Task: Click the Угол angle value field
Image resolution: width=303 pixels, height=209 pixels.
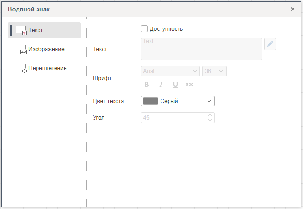Action: (173, 117)
